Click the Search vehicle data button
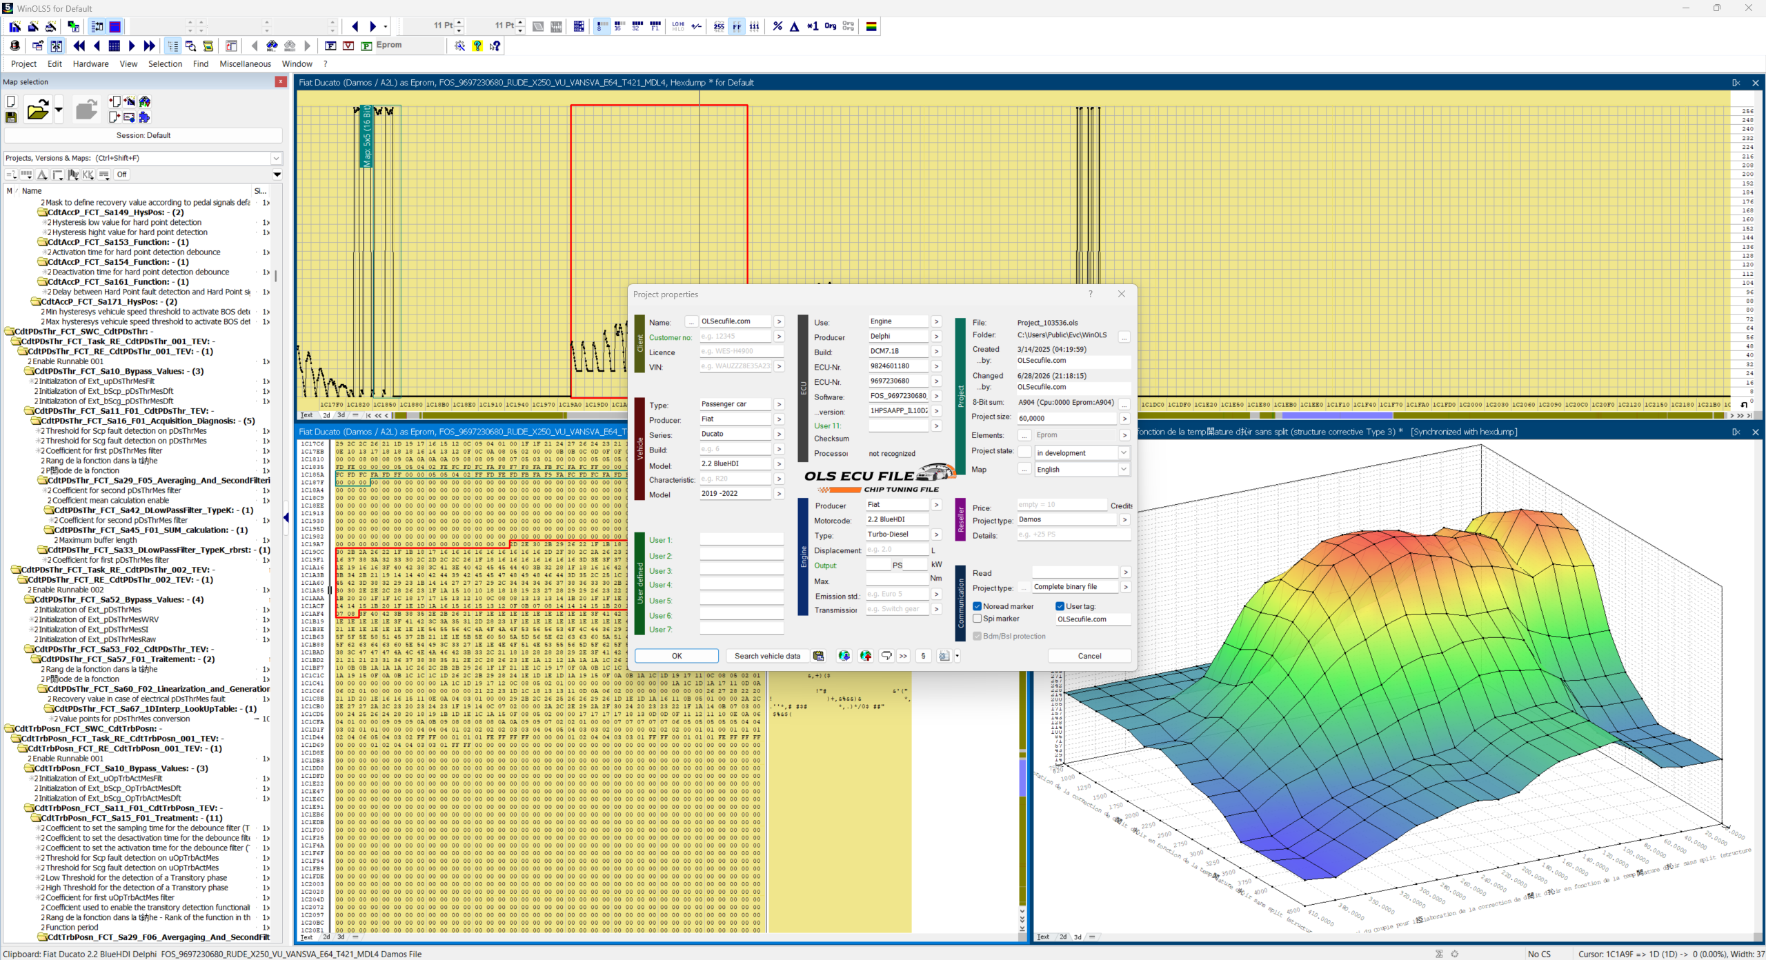 coord(767,656)
